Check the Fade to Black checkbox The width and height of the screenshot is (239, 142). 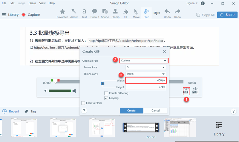click(x=83, y=103)
